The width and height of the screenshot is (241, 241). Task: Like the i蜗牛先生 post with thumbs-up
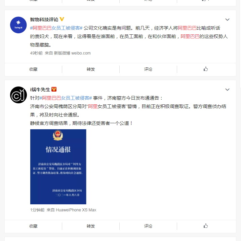(206, 226)
